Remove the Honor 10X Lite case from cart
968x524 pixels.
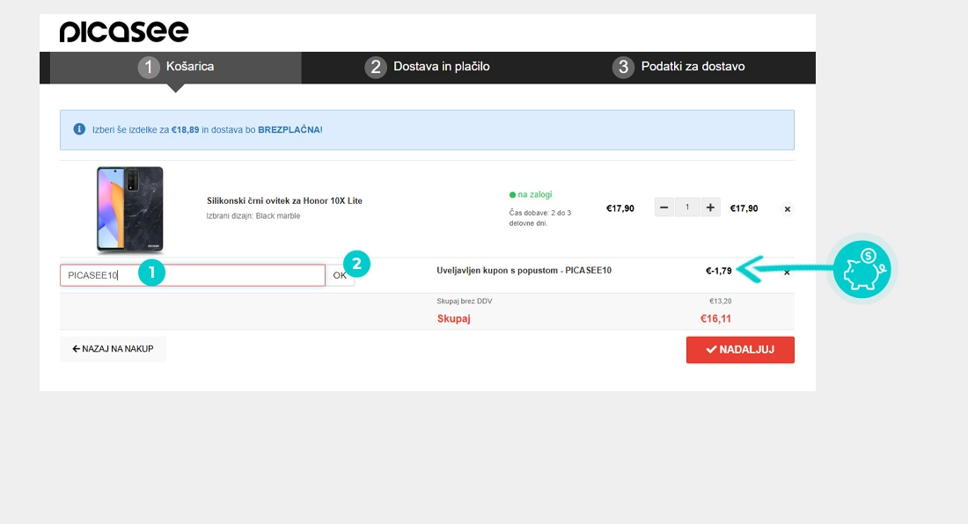tap(787, 209)
